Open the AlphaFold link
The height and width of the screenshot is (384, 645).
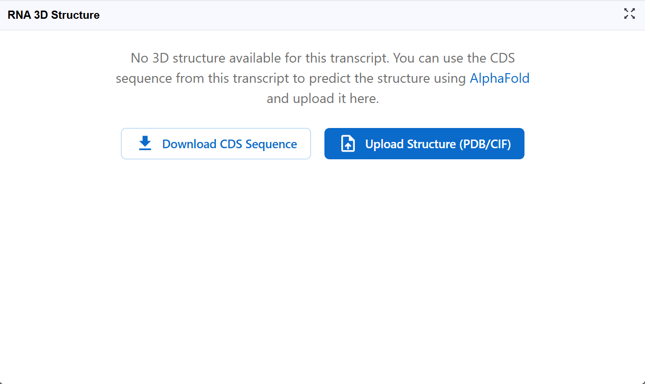(x=499, y=78)
